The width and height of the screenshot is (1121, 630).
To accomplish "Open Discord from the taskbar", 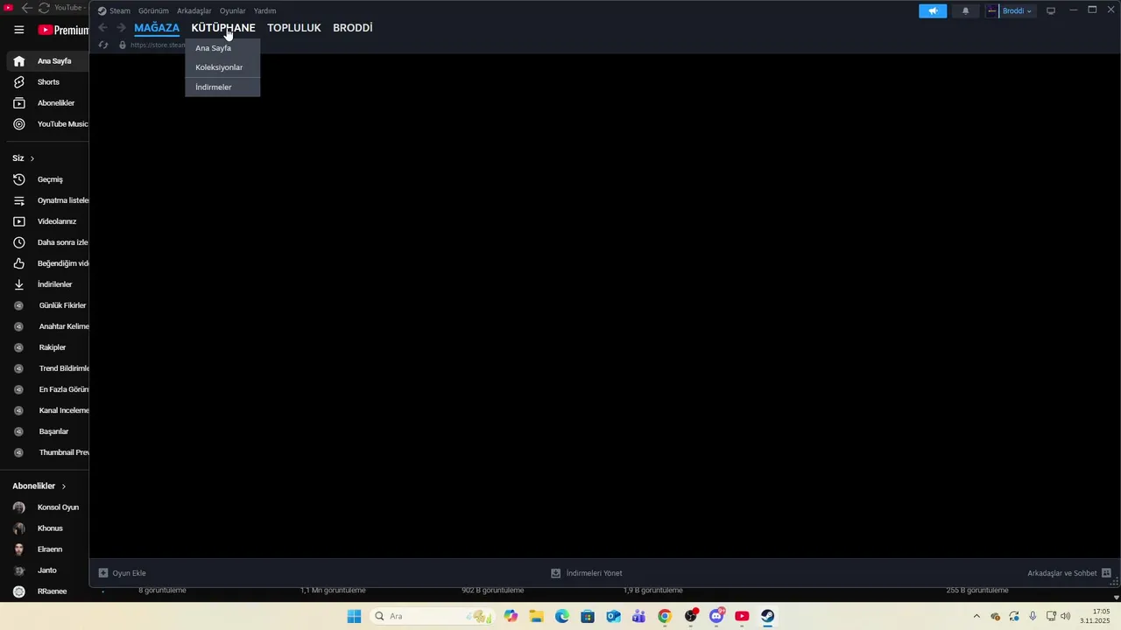I will 716,616.
